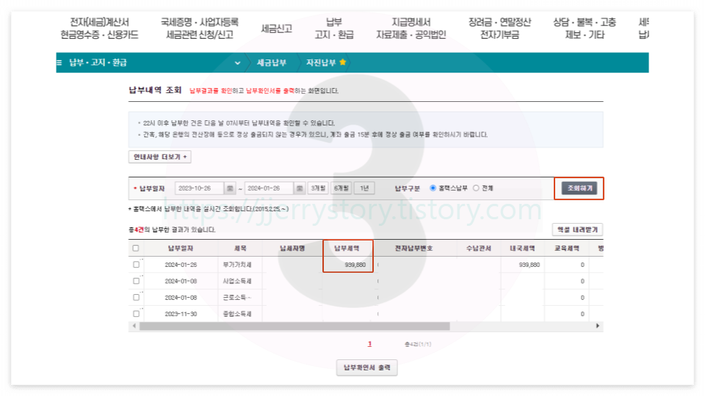Click the 납세자명 column header
The image size is (705, 396).
pyautogui.click(x=292, y=248)
